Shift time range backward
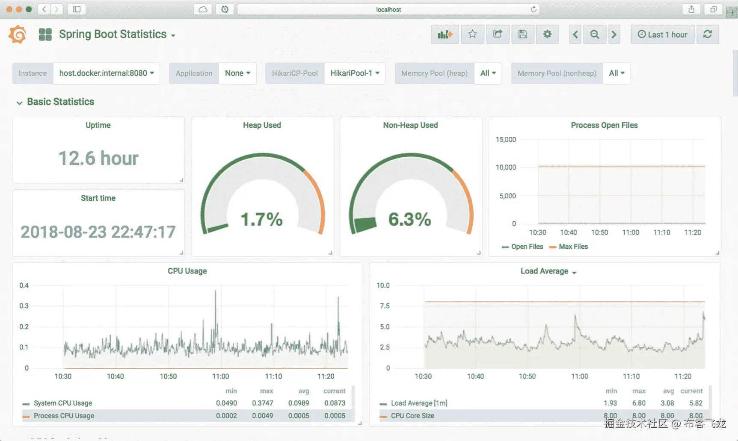The width and height of the screenshot is (738, 441). click(575, 34)
